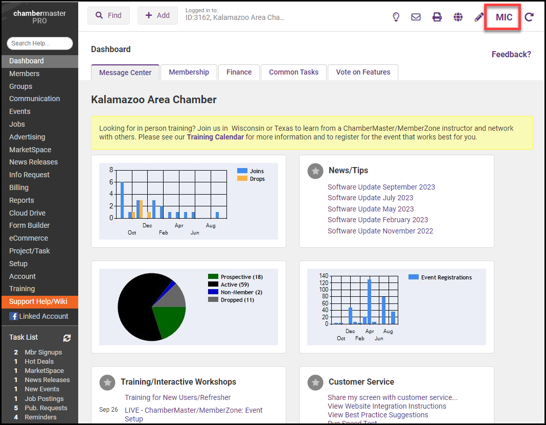Image resolution: width=546 pixels, height=425 pixels.
Task: Open the Finance tab
Action: tap(239, 72)
